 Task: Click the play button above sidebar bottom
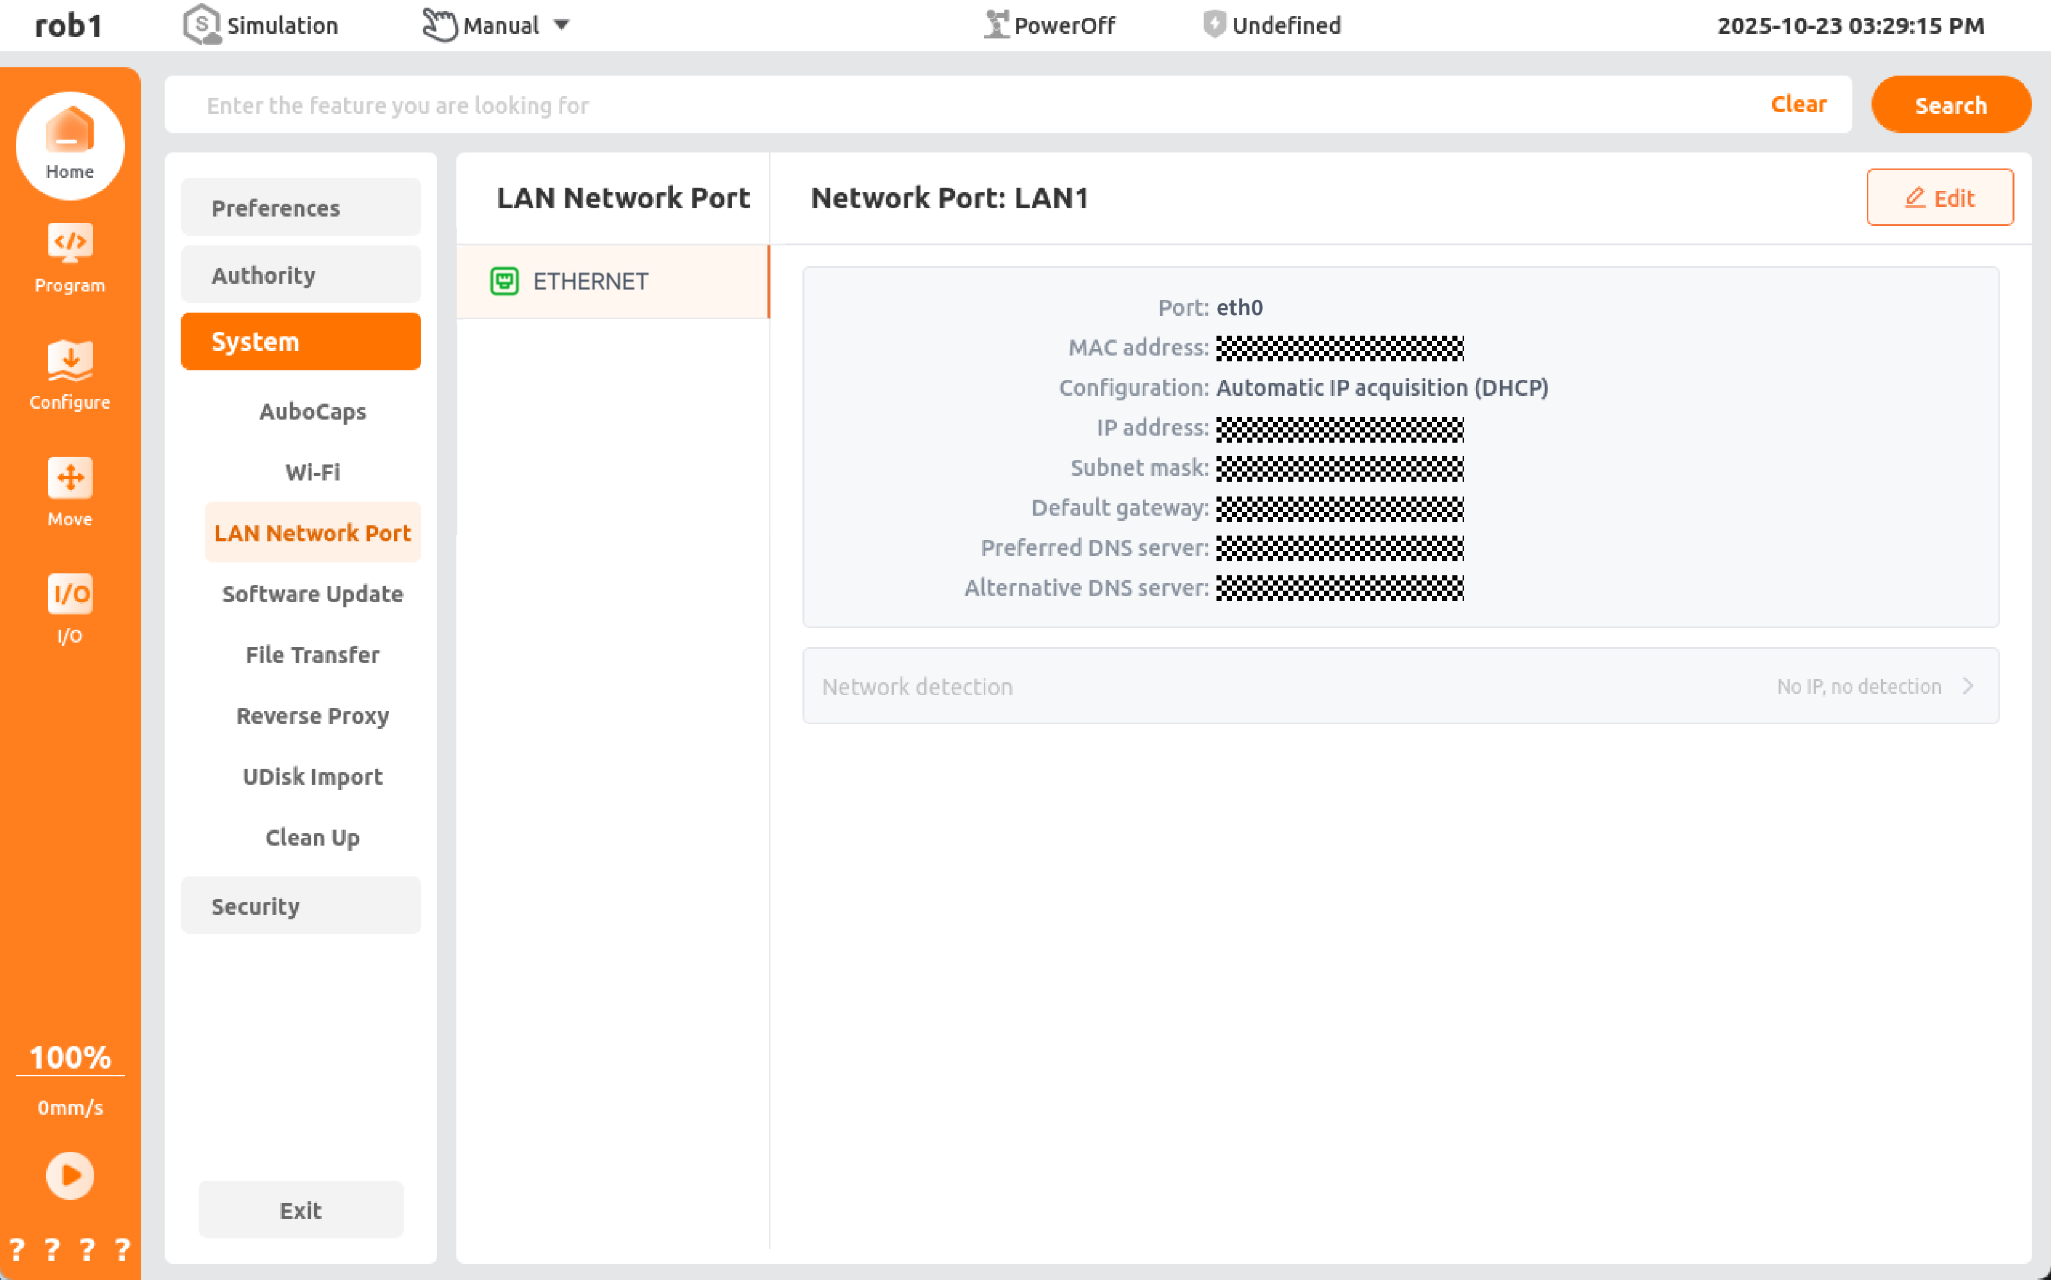(x=69, y=1174)
